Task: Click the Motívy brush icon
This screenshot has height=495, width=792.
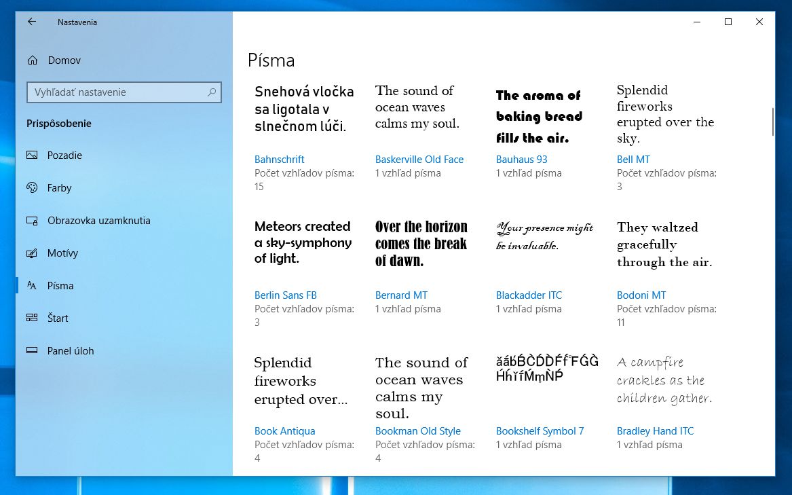Action: tap(32, 253)
